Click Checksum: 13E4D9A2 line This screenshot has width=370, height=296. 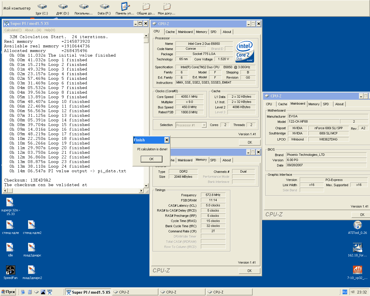click(27, 180)
